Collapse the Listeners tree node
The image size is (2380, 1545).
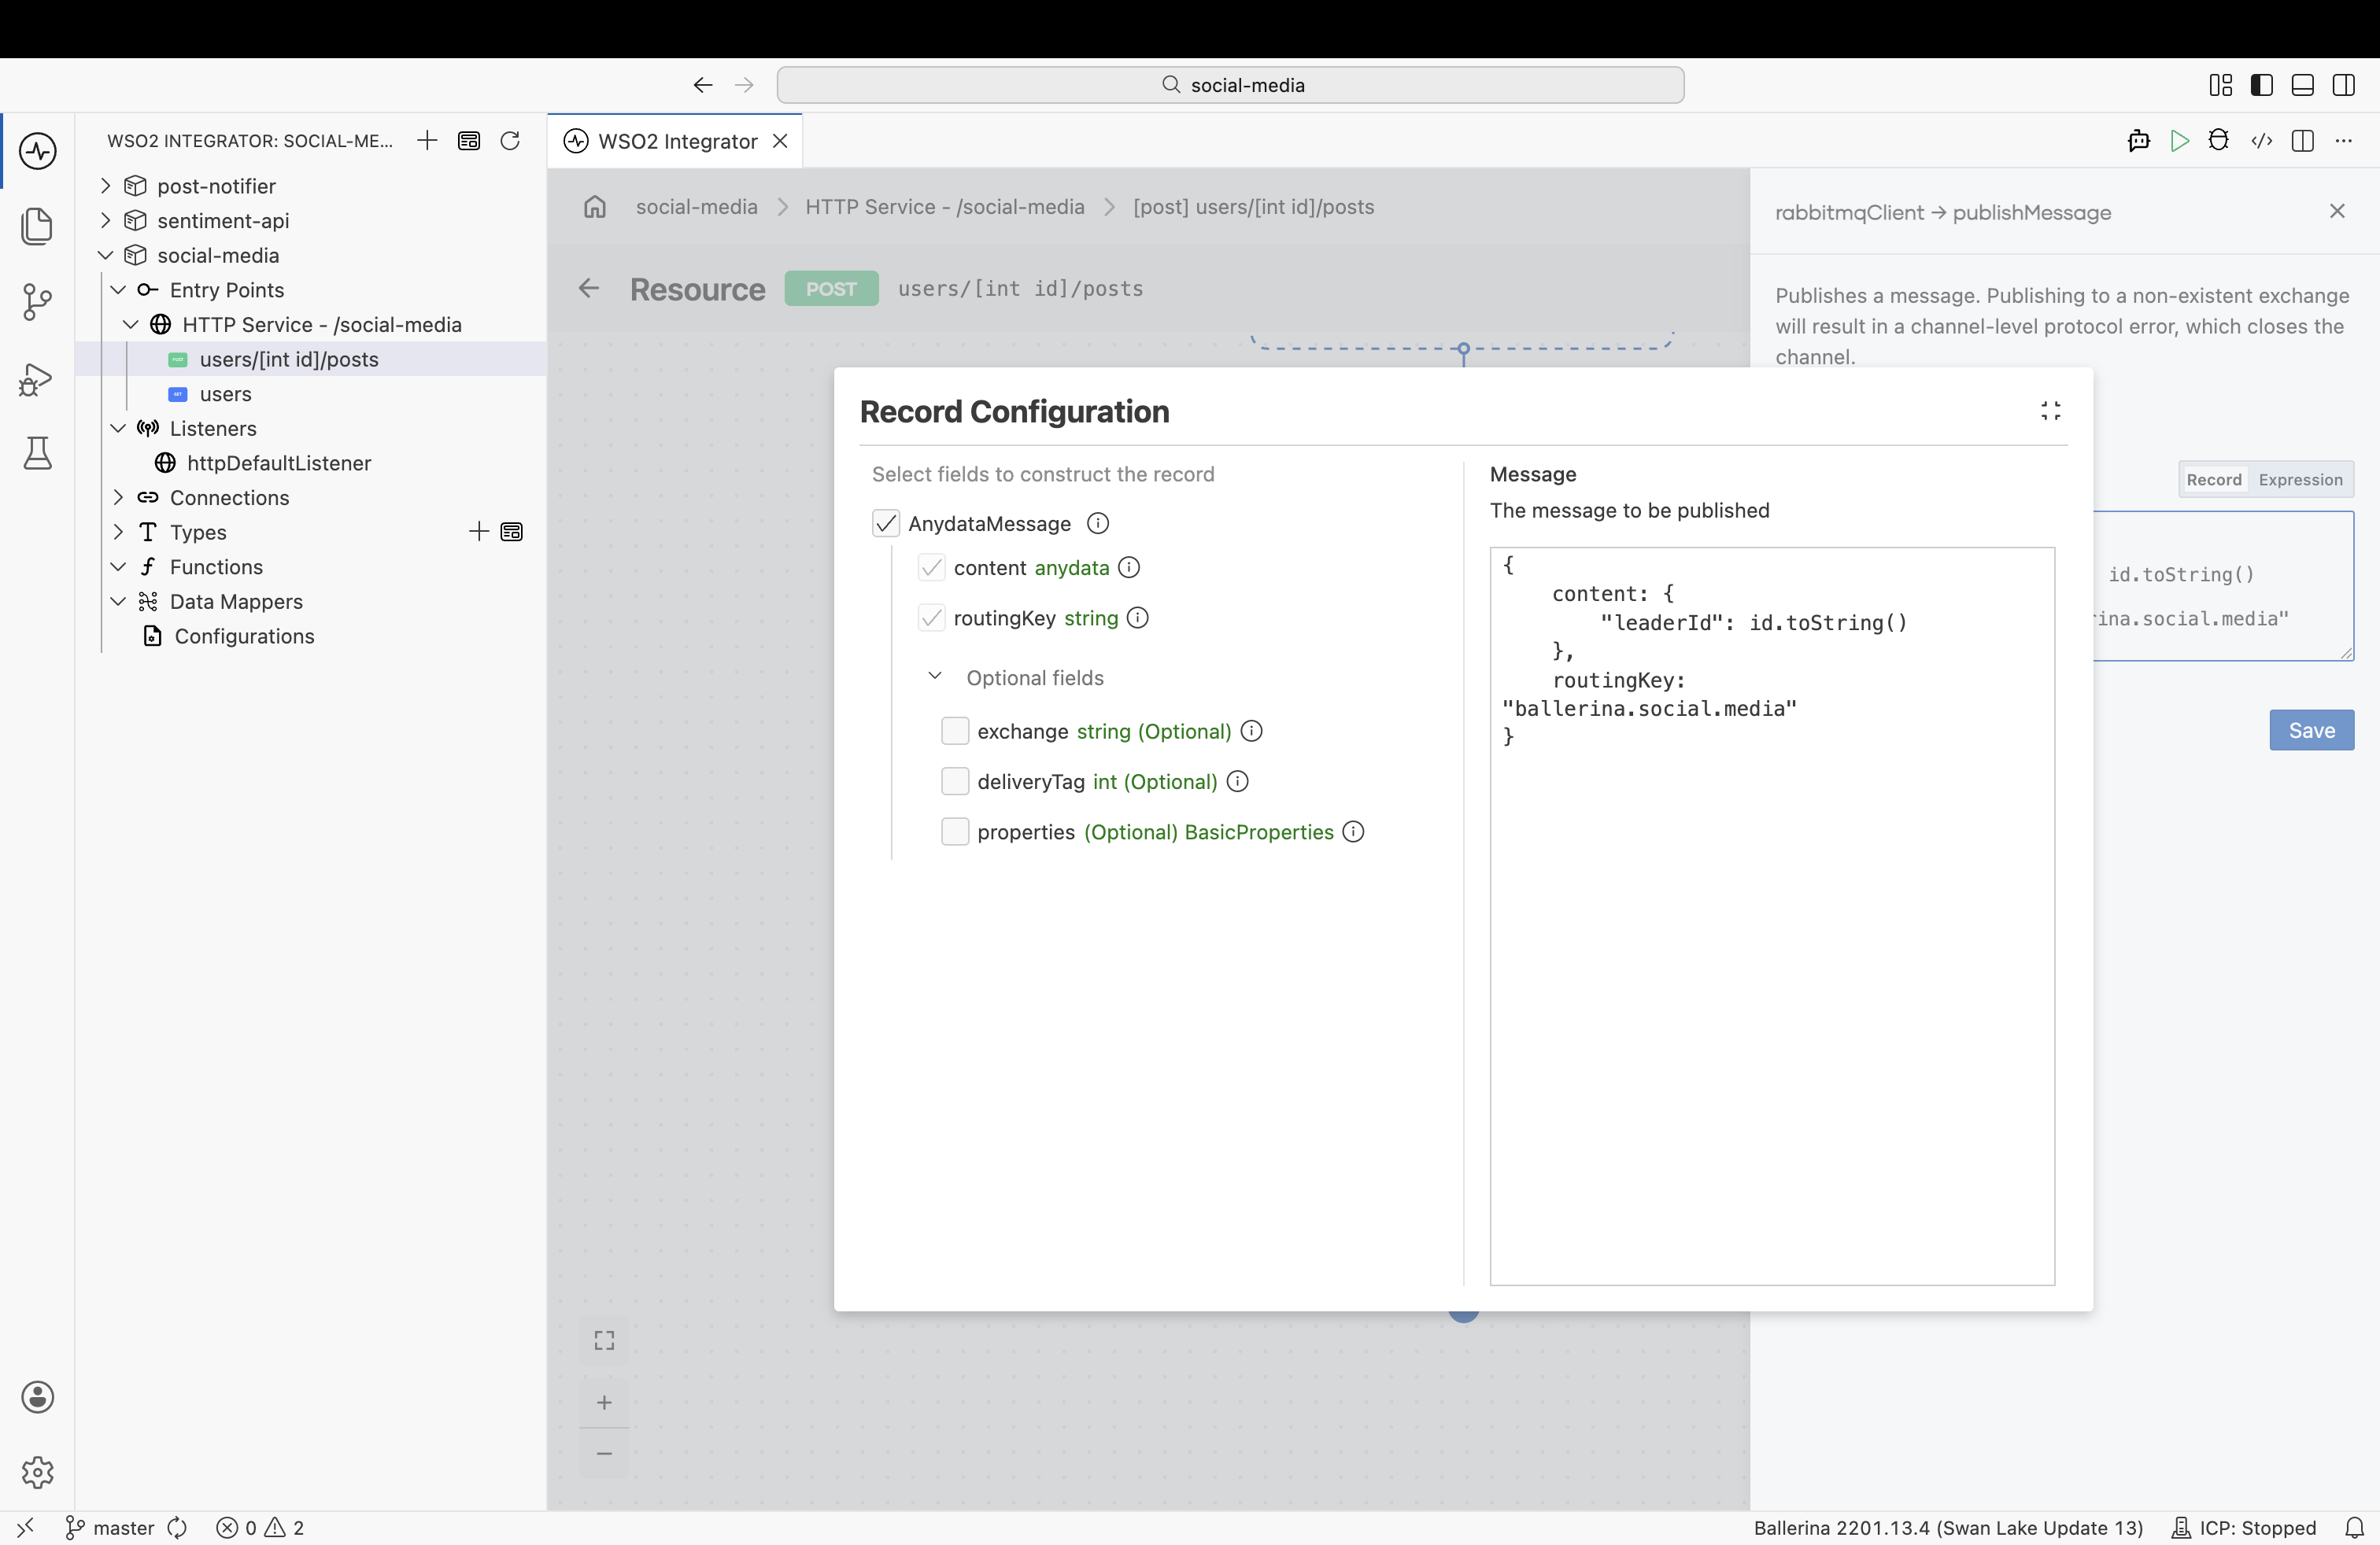[118, 428]
